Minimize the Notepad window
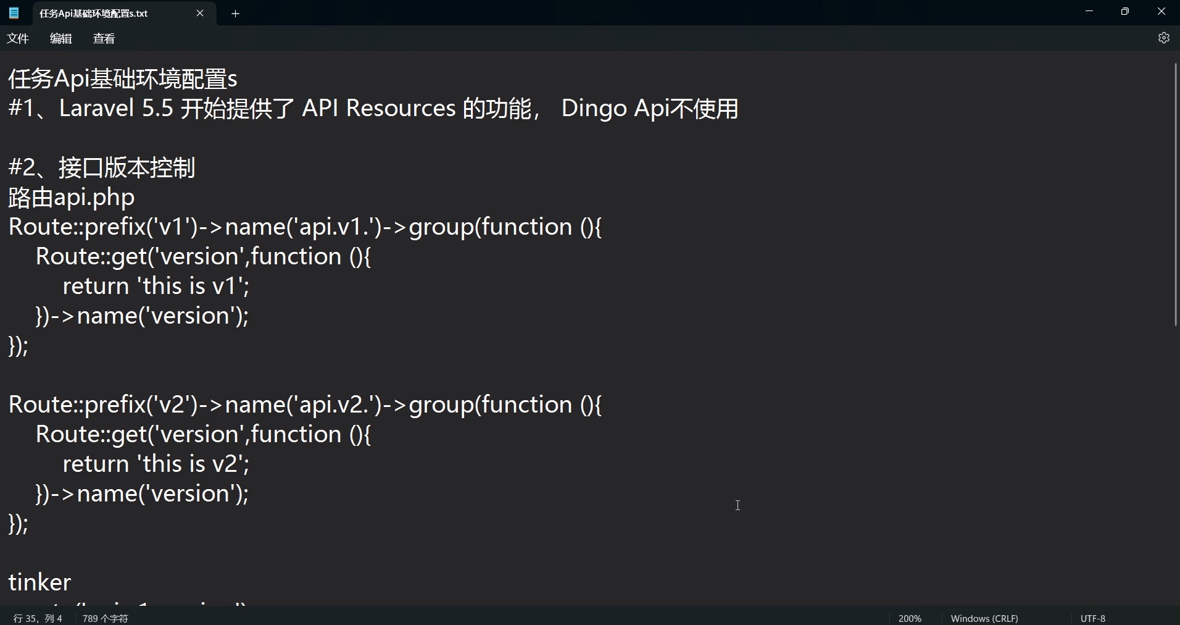This screenshot has height=625, width=1180. (x=1089, y=11)
